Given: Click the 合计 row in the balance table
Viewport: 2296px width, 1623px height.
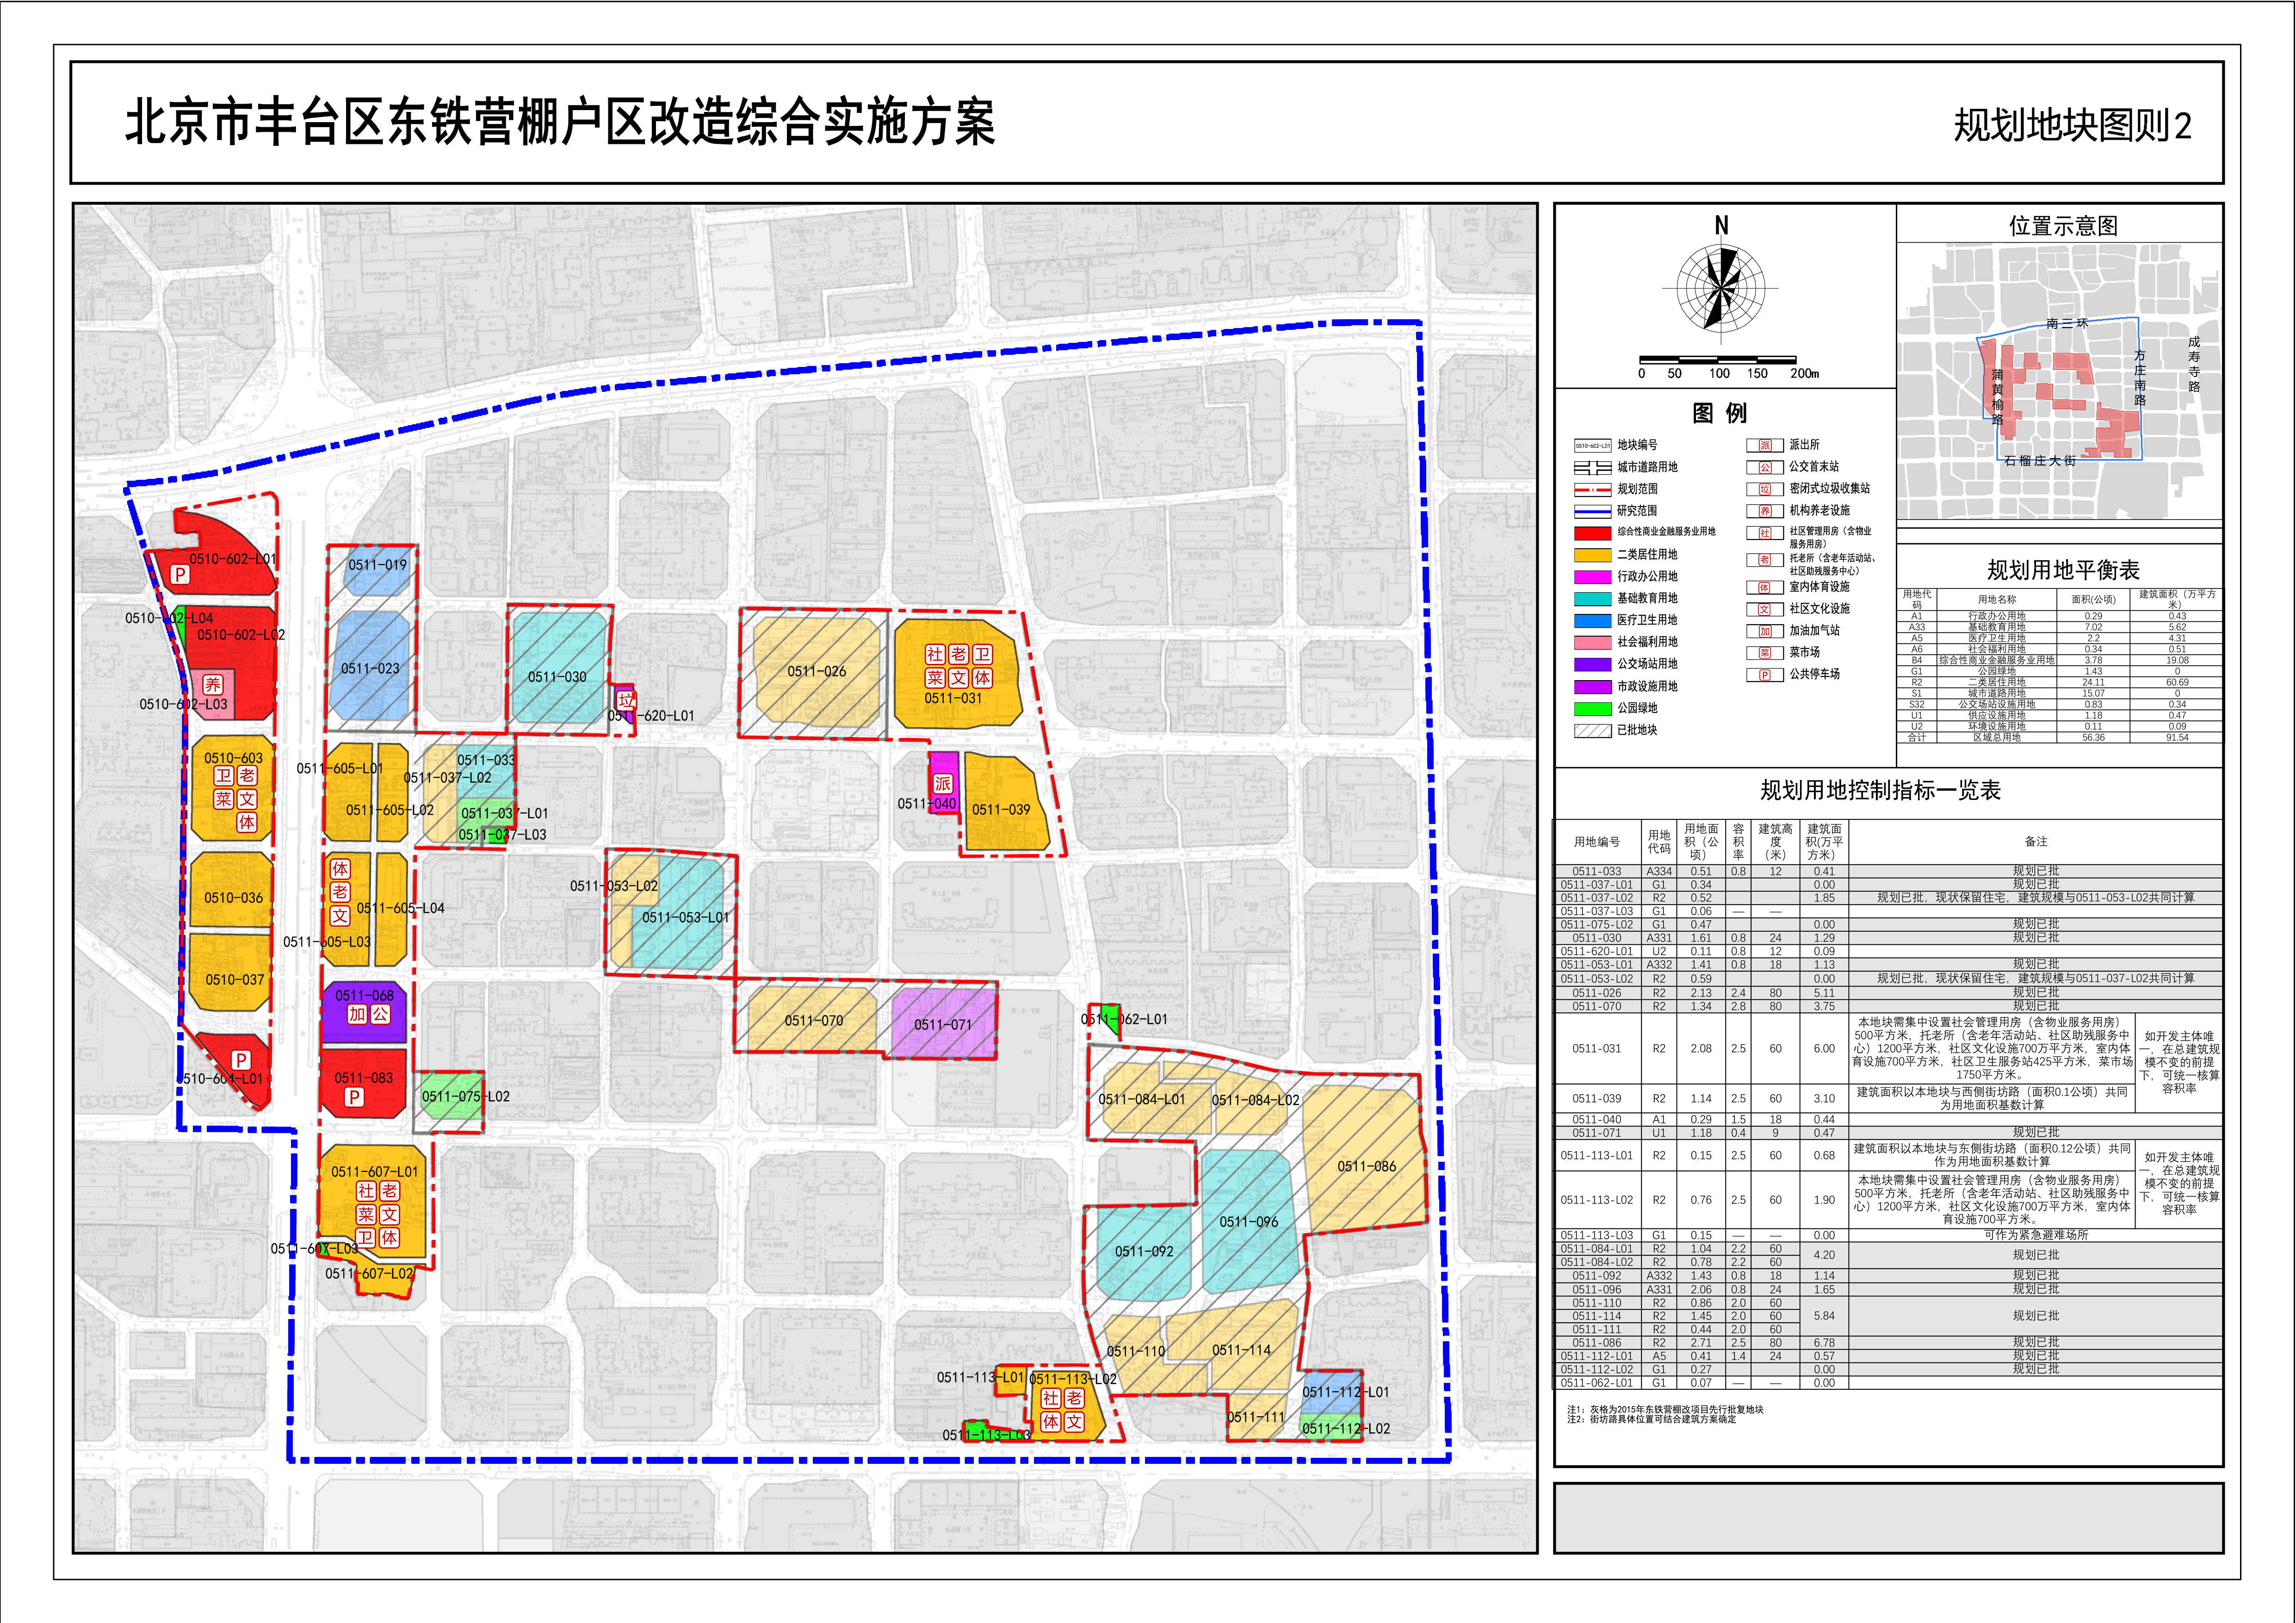Looking at the screenshot, I should 2059,737.
